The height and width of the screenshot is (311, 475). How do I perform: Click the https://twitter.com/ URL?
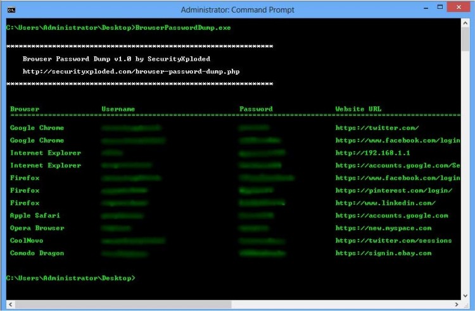(x=377, y=128)
